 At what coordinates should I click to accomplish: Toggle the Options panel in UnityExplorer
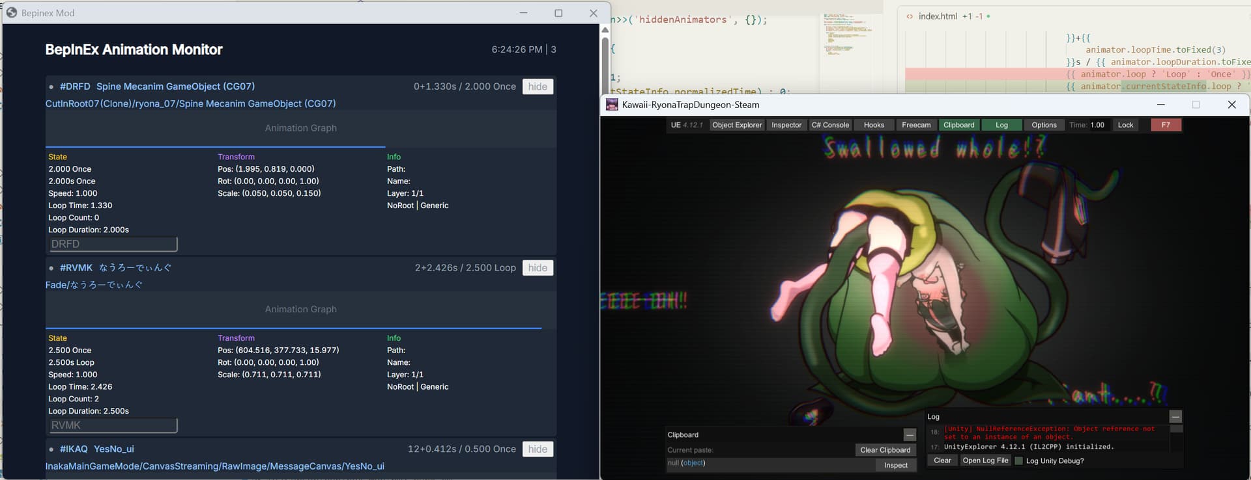click(1044, 125)
